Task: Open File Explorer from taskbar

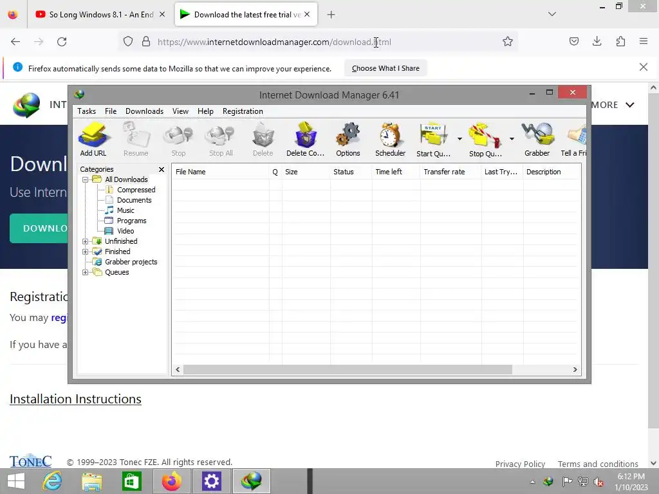Action: pyautogui.click(x=92, y=481)
